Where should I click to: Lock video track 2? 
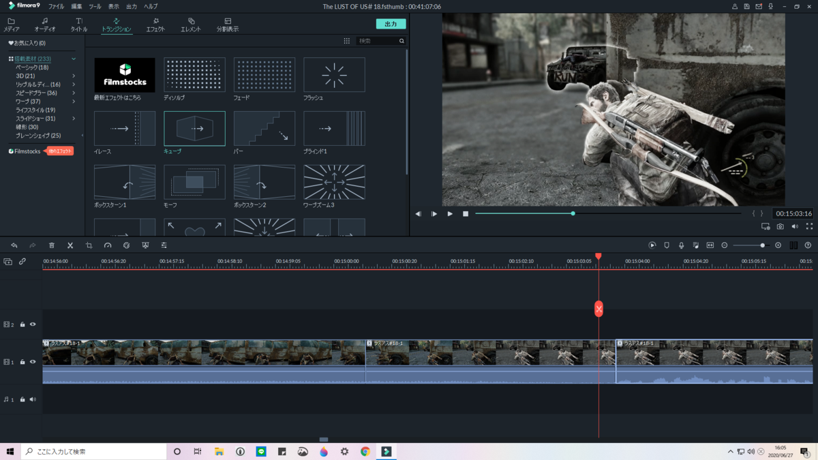point(22,324)
